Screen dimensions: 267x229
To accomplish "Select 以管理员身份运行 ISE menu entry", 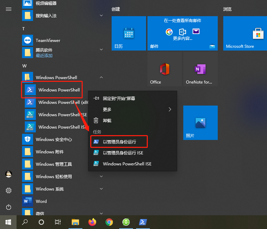I will coord(133,153).
